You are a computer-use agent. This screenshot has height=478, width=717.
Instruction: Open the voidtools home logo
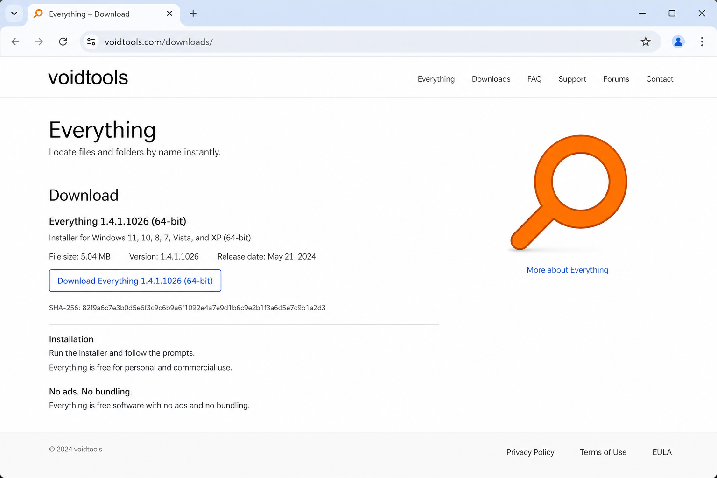coord(88,77)
